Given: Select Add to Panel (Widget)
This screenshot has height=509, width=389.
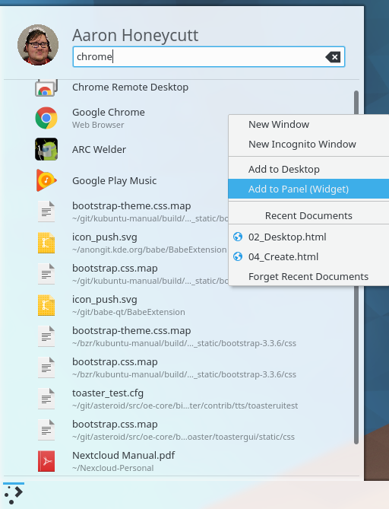Looking at the screenshot, I should tap(308, 189).
